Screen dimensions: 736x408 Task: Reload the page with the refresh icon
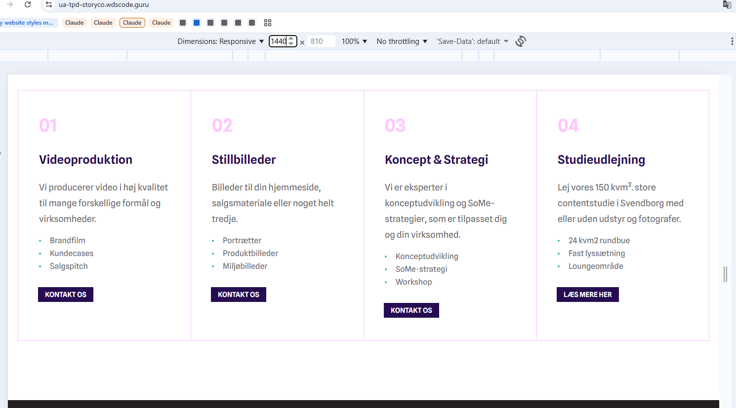click(x=28, y=4)
